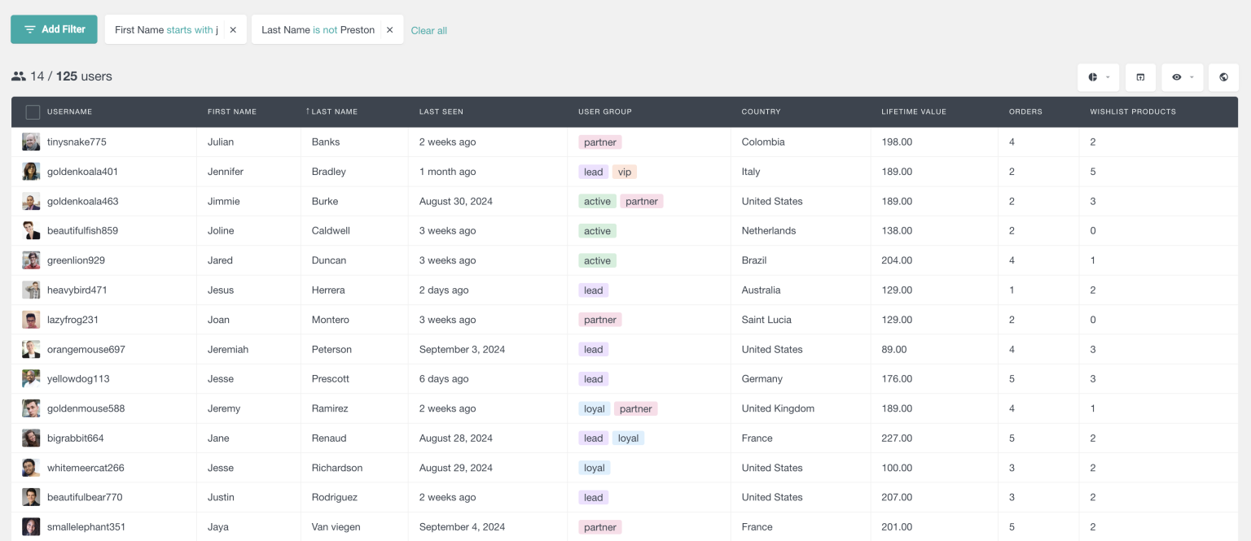Select the 'vip' tag on Jennifer Bradley
Viewport: 1251px width, 541px height.
(624, 172)
